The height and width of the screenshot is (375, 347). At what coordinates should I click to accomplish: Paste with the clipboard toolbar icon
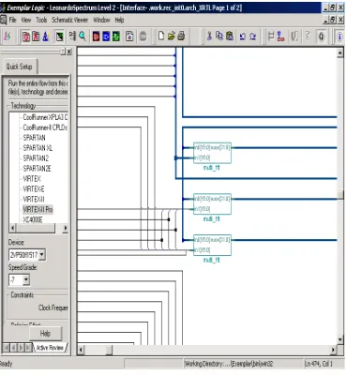230,37
